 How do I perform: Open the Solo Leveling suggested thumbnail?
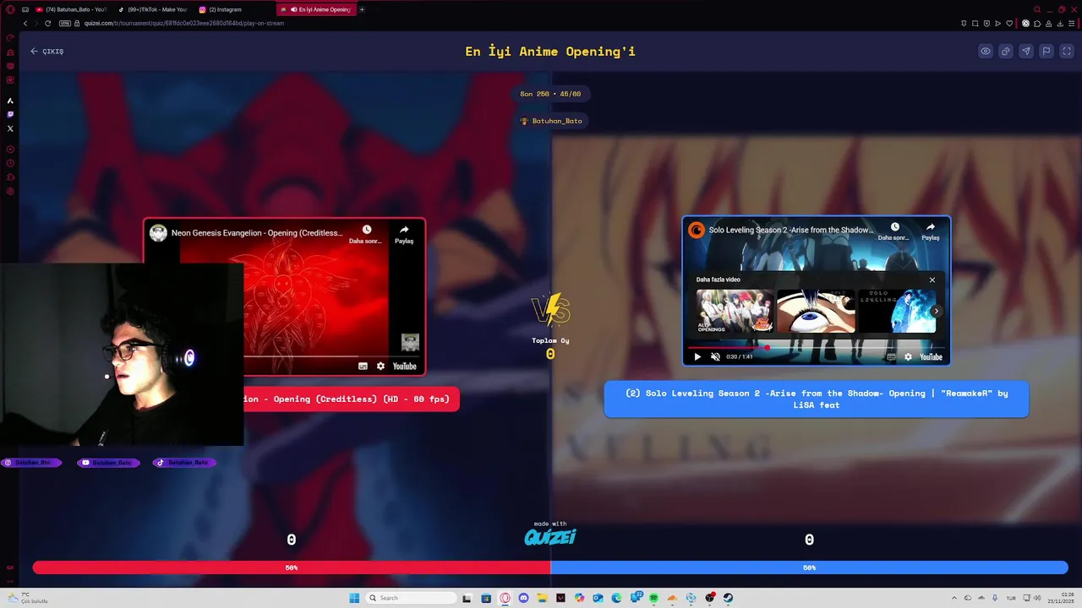pos(896,311)
